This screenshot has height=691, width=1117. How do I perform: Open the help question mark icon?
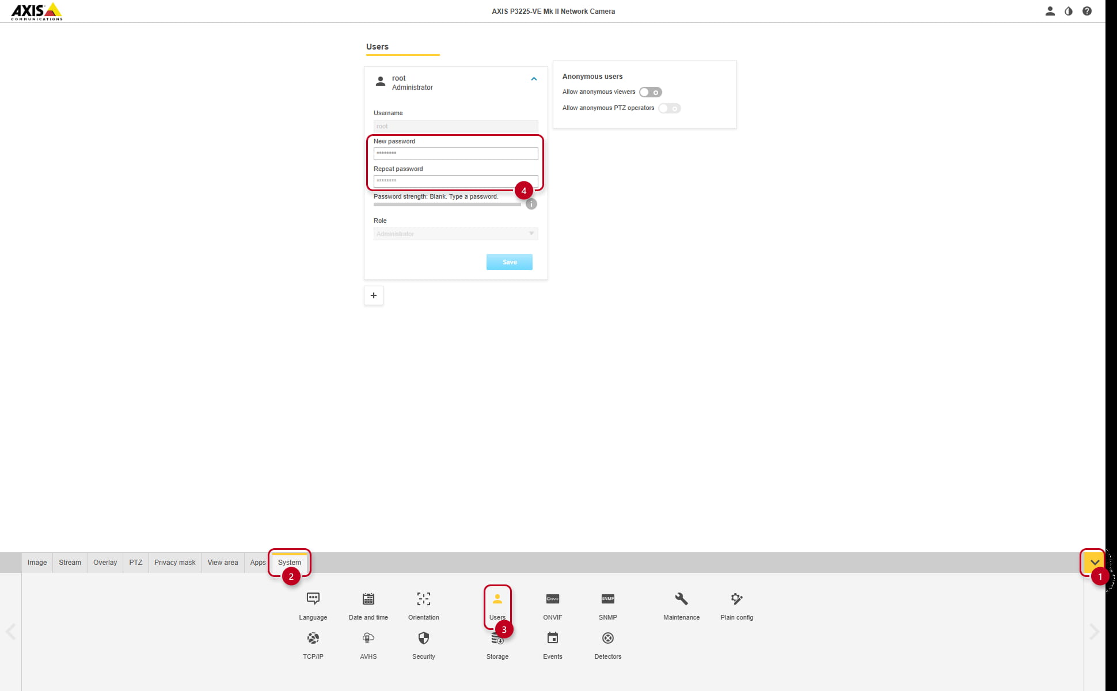(x=1087, y=11)
